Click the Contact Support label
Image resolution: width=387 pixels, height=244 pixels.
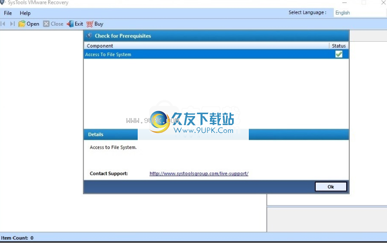[109, 174]
